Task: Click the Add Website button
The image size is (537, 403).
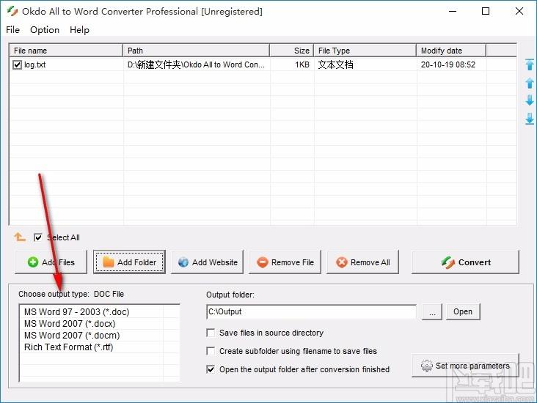Action: [x=207, y=262]
